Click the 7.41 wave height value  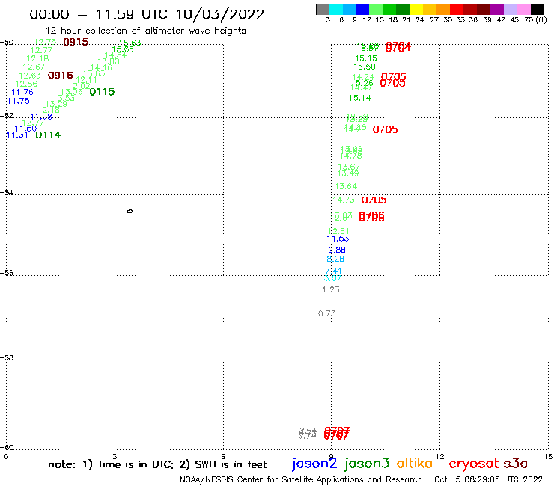click(333, 271)
